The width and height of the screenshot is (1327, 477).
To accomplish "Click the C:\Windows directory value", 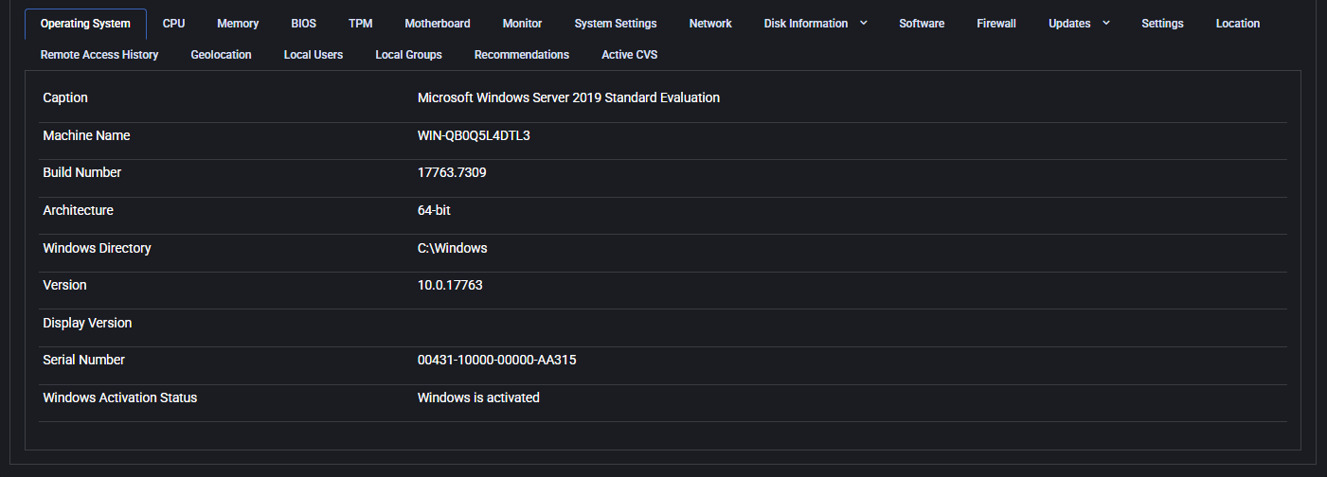I will 453,248.
